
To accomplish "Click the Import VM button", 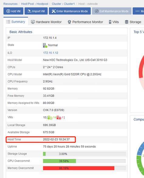I will coord(36,11).
